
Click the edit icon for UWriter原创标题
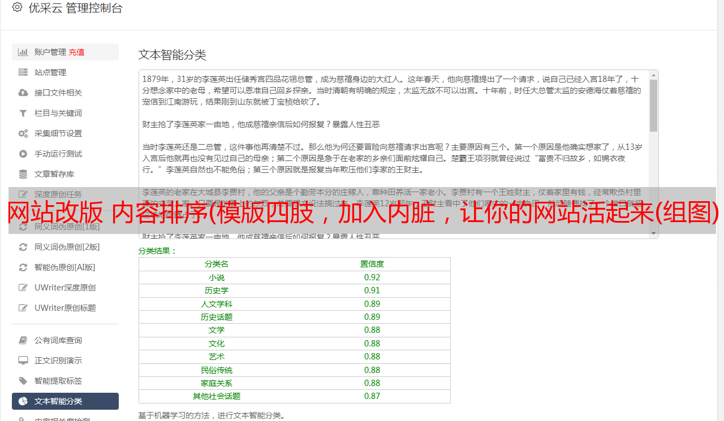click(x=23, y=308)
